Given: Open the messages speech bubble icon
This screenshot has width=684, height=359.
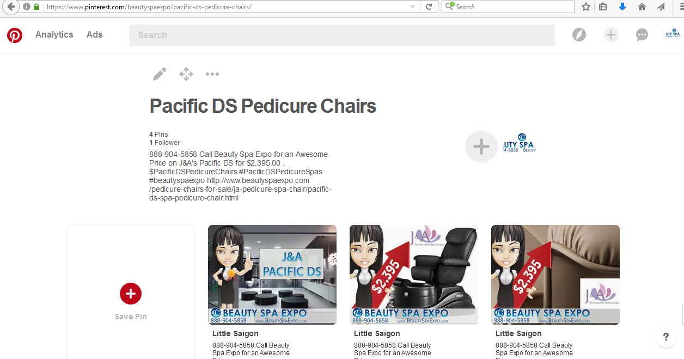Looking at the screenshot, I should pos(642,35).
